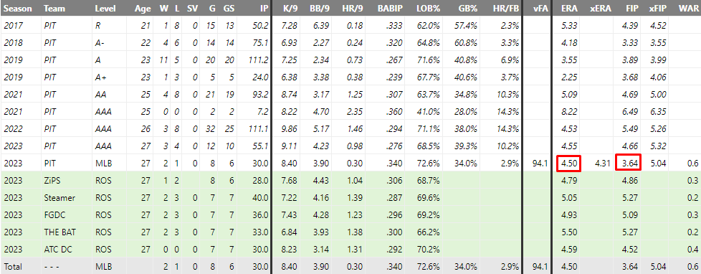Image resolution: width=701 pixels, height=274 pixels.
Task: Click the 2017 season rookie row
Action: [350, 26]
